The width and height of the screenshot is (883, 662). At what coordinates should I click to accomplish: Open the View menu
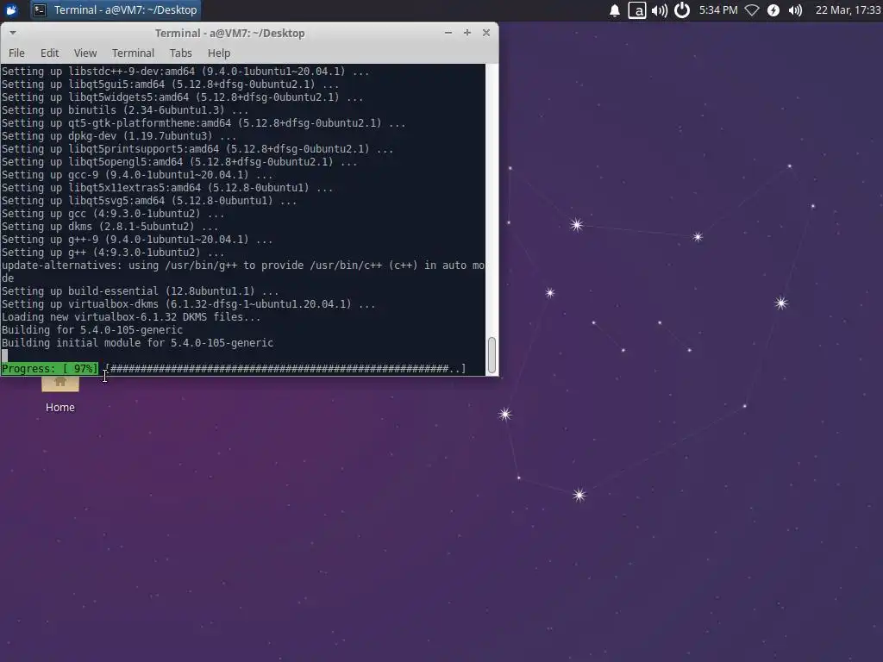pyautogui.click(x=85, y=53)
